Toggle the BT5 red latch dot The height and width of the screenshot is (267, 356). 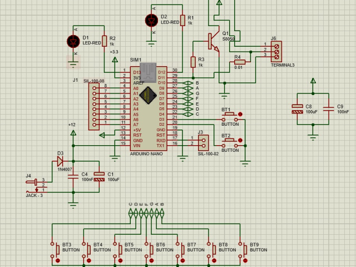click(x=120, y=260)
